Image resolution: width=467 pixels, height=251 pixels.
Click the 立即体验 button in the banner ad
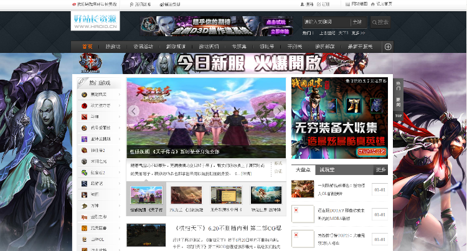[x=280, y=31]
